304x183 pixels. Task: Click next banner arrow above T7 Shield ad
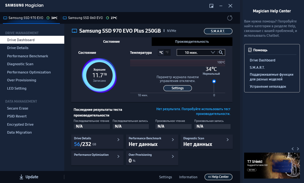tap(298, 148)
